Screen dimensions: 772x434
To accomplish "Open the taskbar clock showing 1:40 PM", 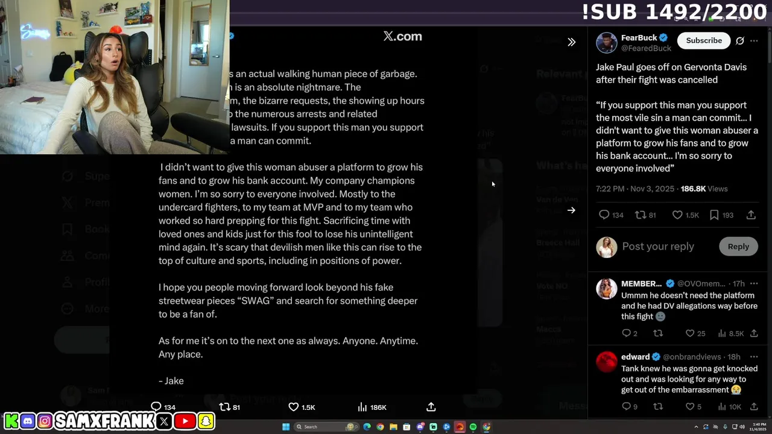I will 758,427.
